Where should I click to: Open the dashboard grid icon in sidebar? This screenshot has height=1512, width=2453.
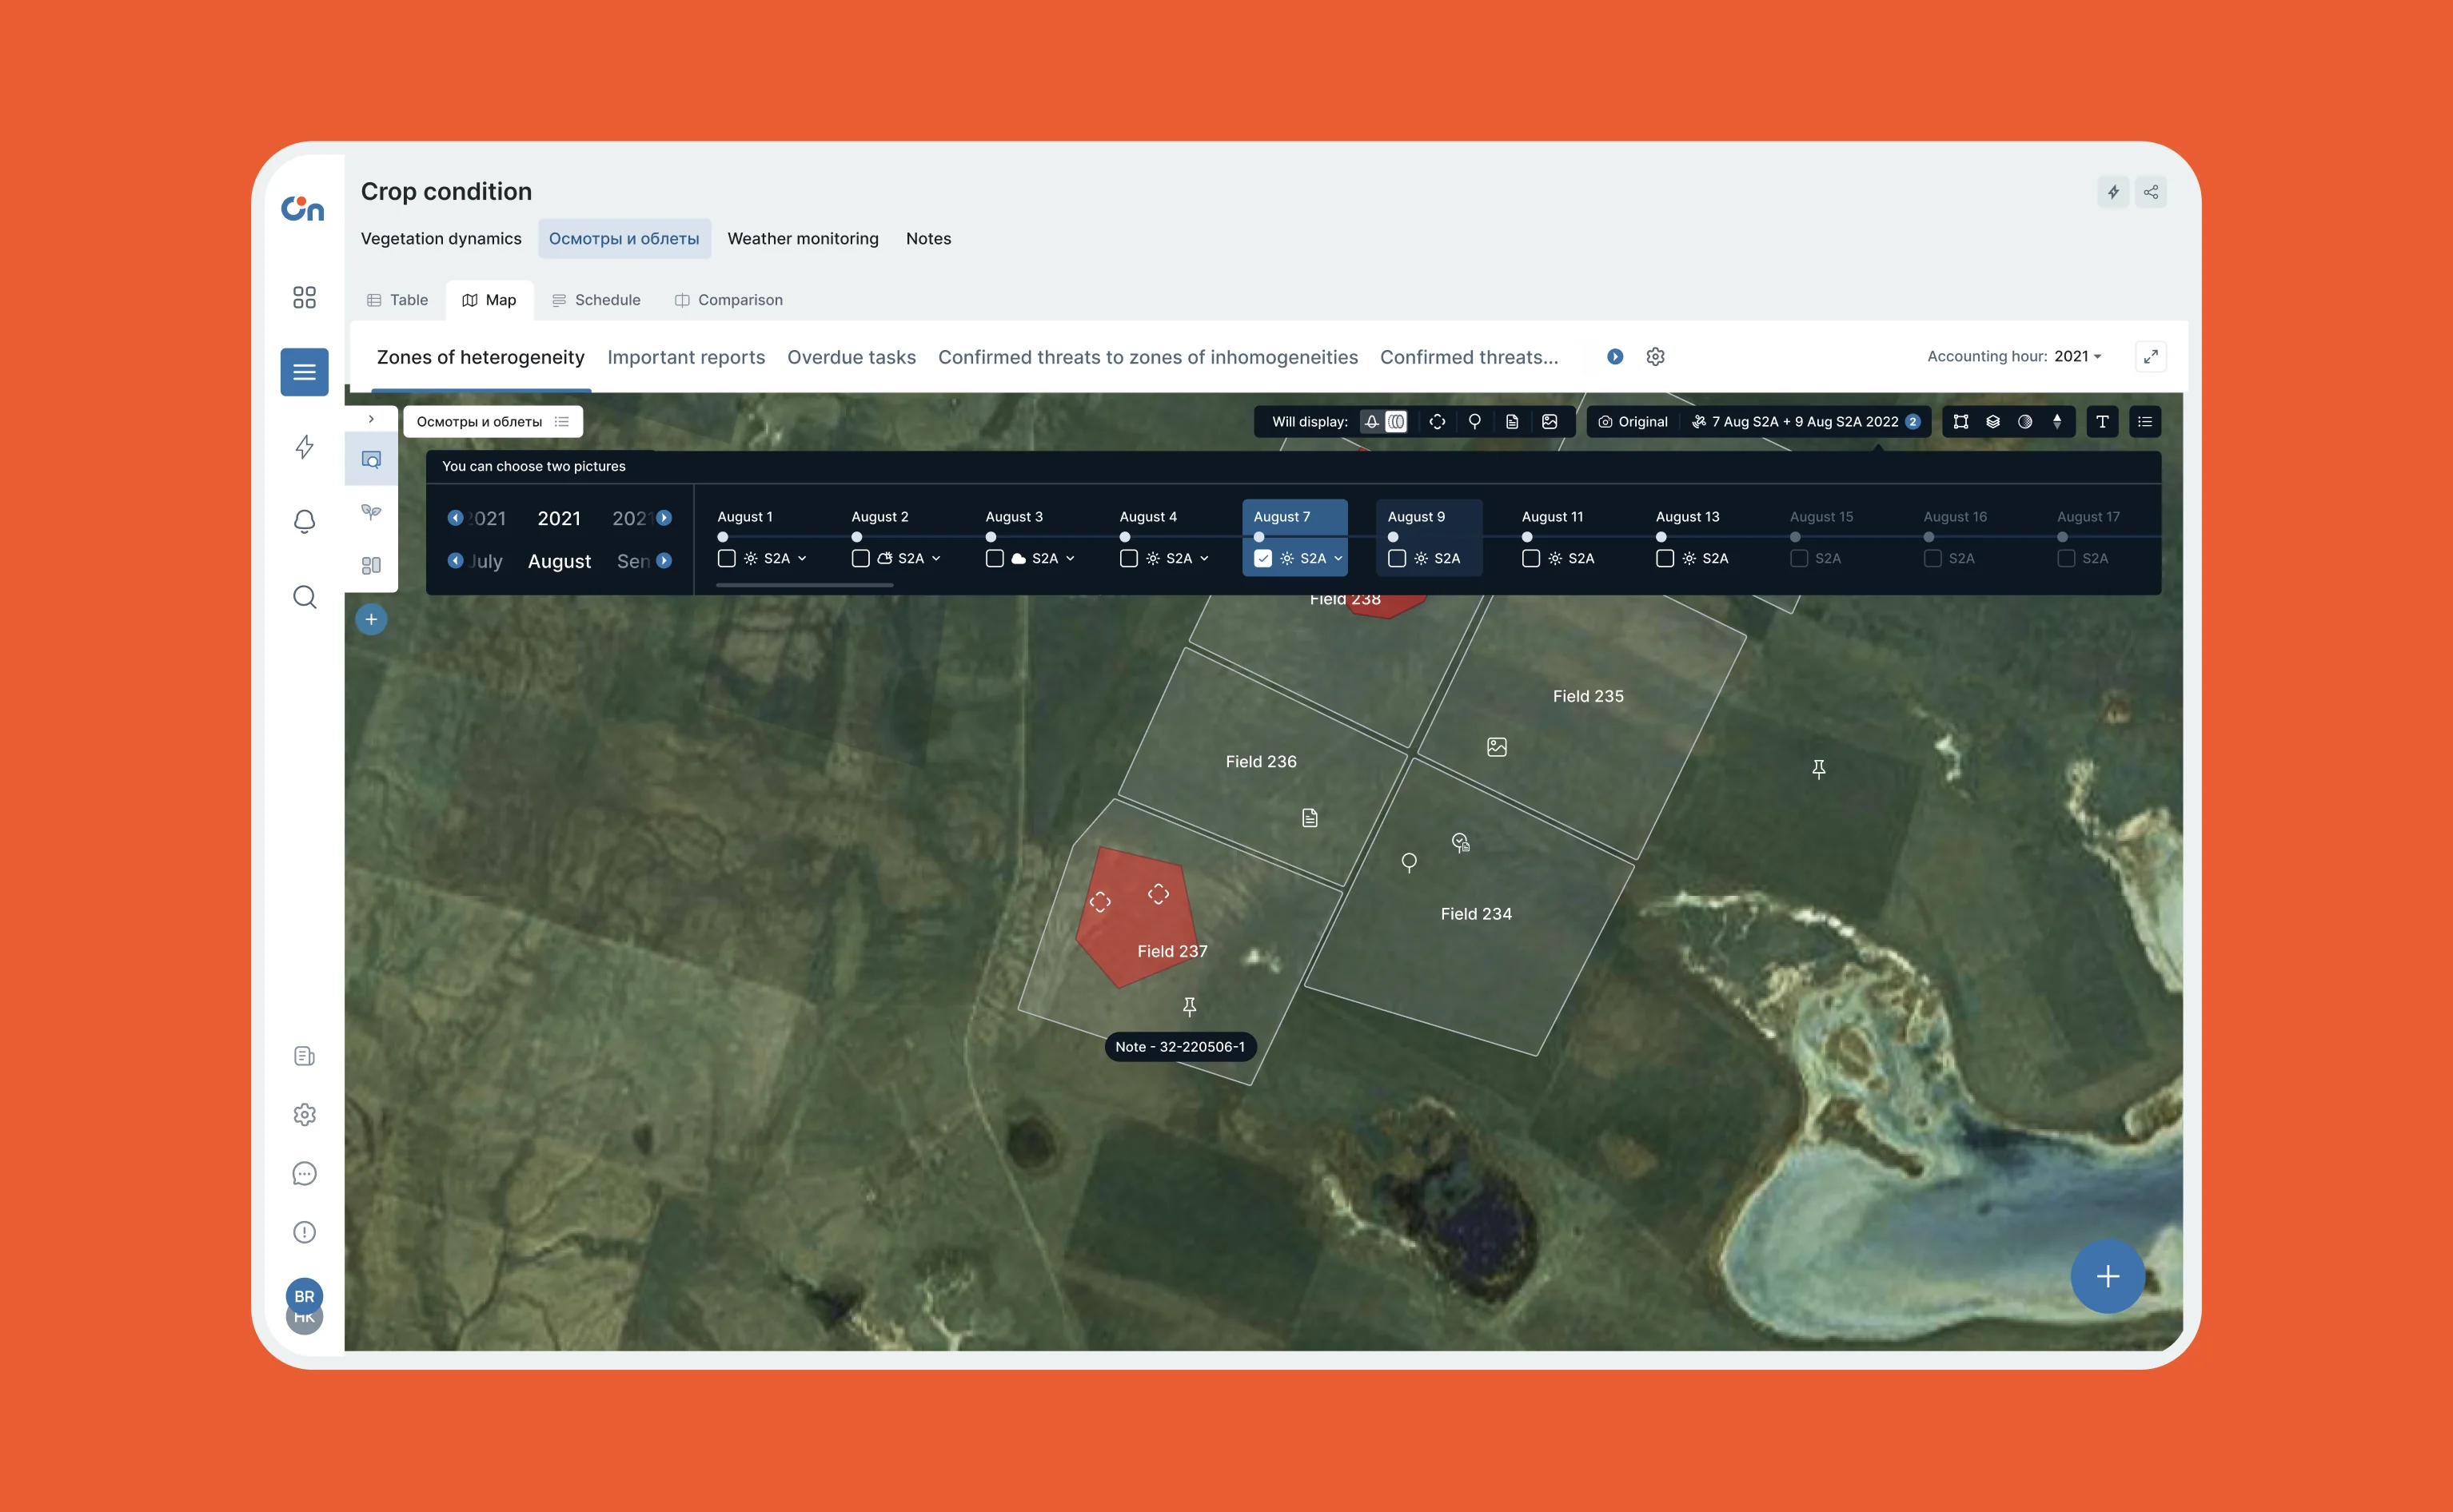click(x=304, y=297)
